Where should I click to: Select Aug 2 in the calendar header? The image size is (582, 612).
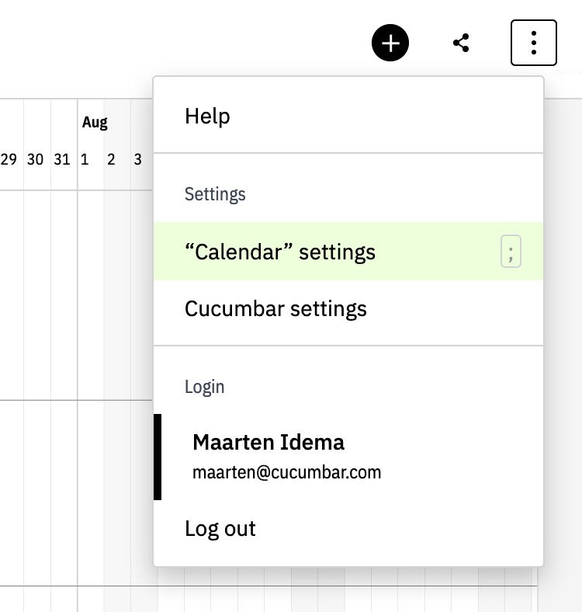(x=111, y=159)
